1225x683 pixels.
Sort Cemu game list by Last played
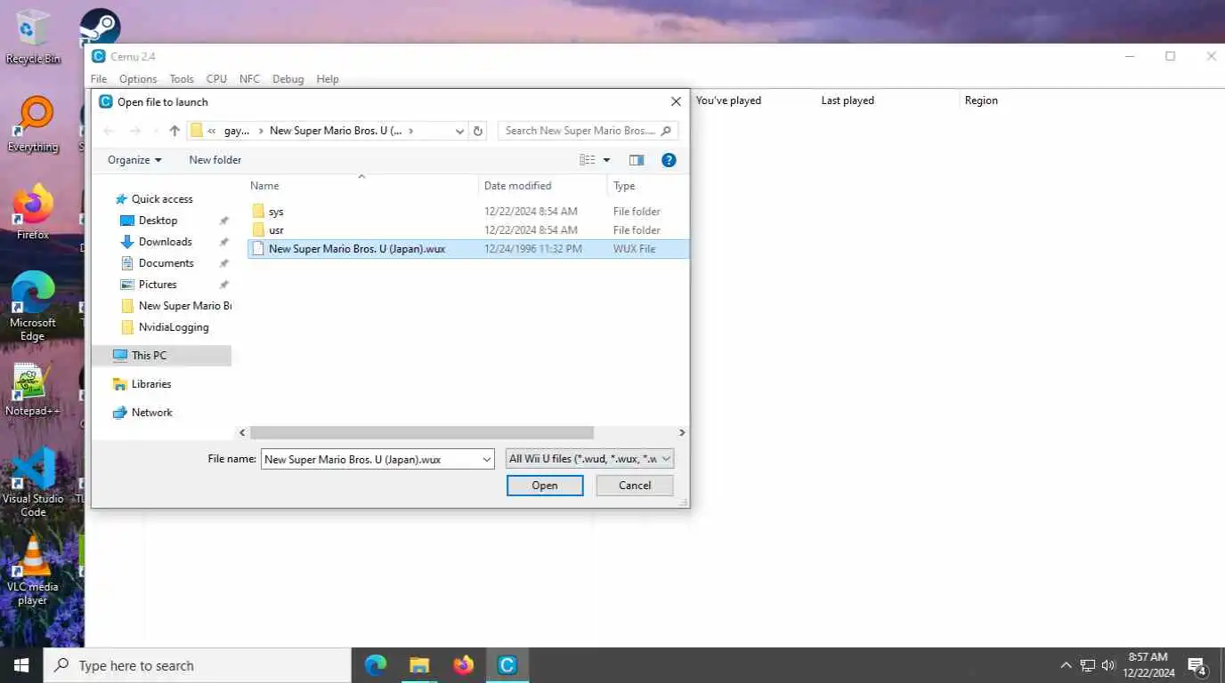848,100
